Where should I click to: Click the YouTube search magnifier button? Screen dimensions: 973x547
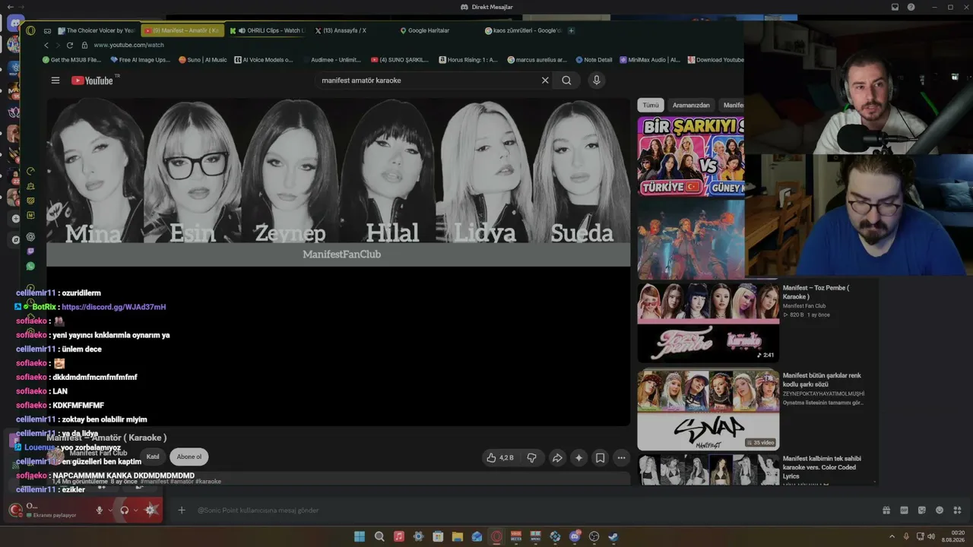(566, 81)
